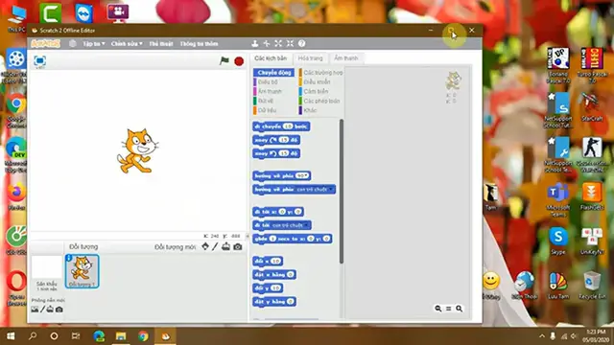This screenshot has width=614, height=345.
Task: Select the Grow sprite tool in the toolbar
Action: point(278,43)
